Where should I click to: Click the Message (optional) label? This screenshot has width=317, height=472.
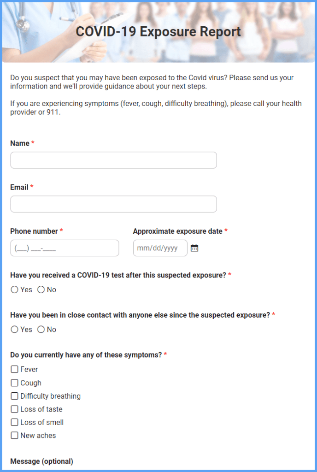41,461
